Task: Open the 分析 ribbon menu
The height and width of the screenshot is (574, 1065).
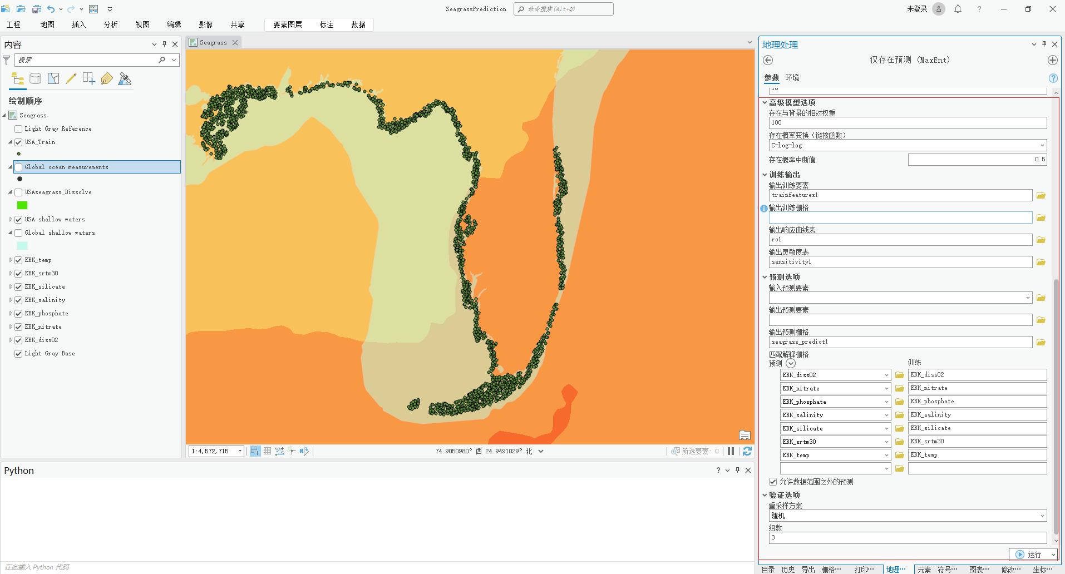Action: pos(110,24)
